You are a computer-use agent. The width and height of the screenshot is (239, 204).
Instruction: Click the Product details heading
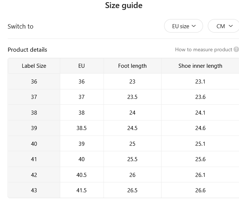28,50
